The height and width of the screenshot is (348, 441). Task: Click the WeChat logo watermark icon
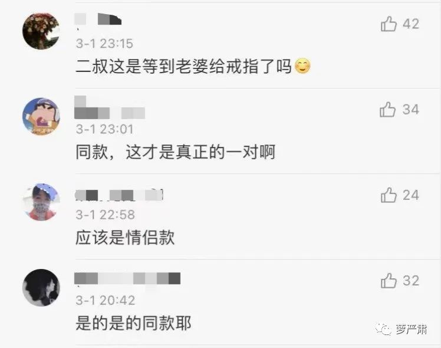[x=383, y=329]
